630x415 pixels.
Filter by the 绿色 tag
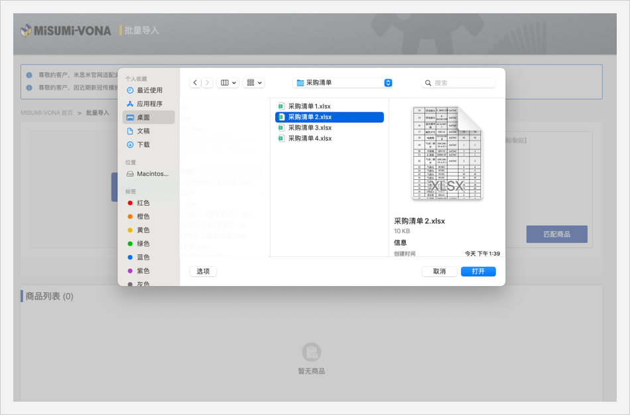click(x=143, y=244)
